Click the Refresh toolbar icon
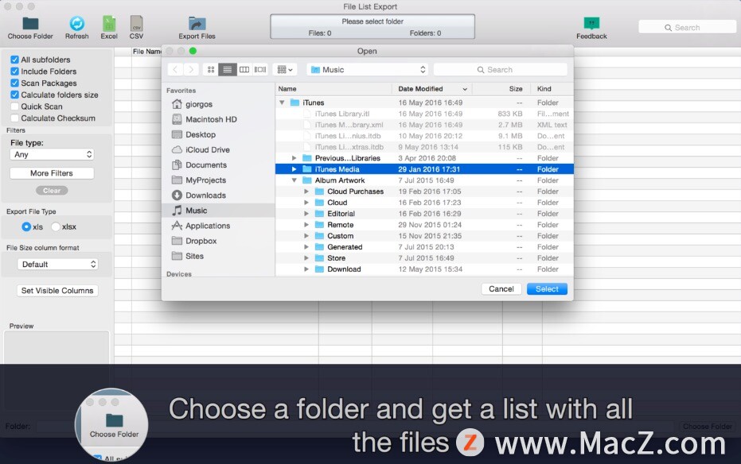741x464 pixels. (76, 28)
